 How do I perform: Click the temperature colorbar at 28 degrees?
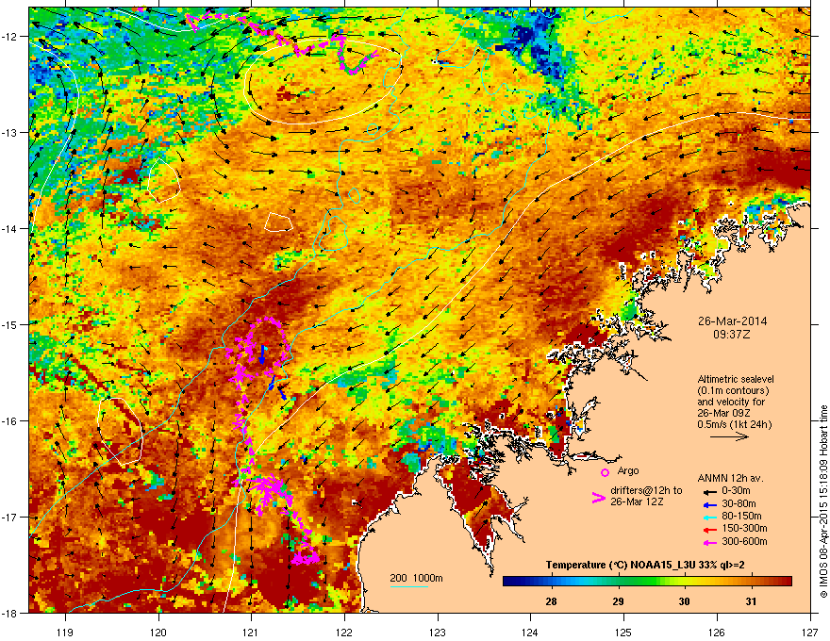coord(551,582)
